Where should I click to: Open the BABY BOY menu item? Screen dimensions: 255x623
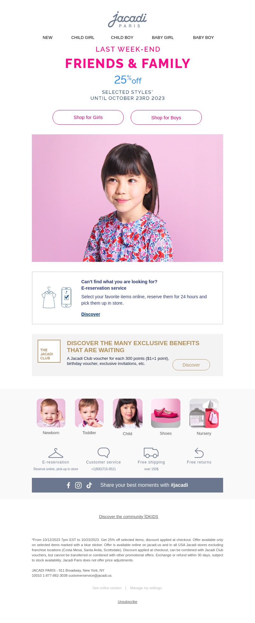203,38
